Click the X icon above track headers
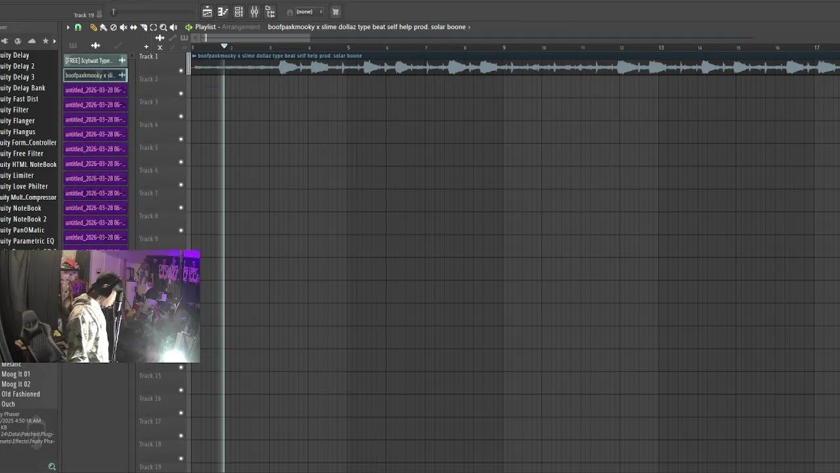The height and width of the screenshot is (473, 840). point(159,47)
